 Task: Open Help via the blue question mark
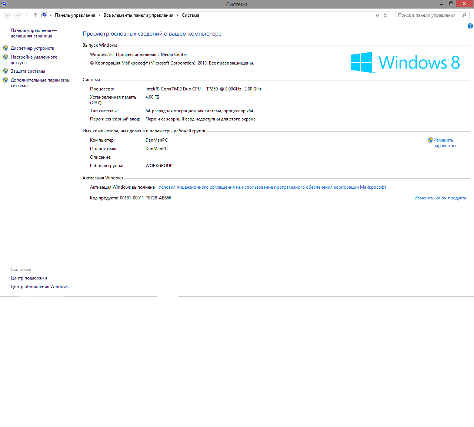(x=470, y=26)
